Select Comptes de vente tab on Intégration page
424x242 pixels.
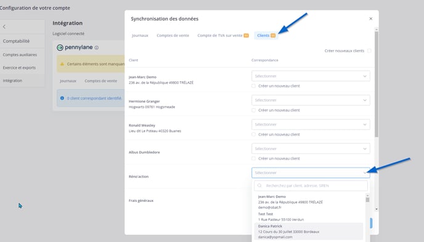pos(101,81)
